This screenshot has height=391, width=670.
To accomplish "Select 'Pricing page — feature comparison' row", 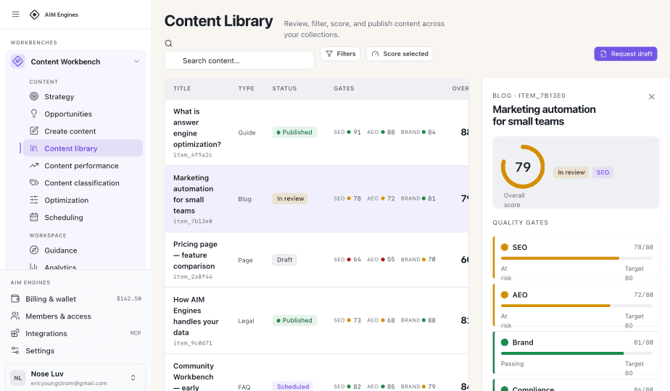I will click(x=317, y=259).
